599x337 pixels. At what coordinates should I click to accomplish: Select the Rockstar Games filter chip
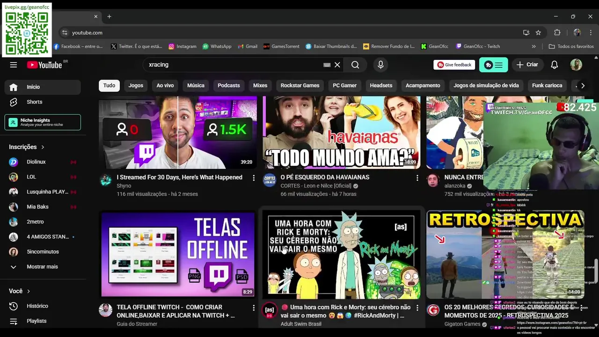[x=300, y=86]
